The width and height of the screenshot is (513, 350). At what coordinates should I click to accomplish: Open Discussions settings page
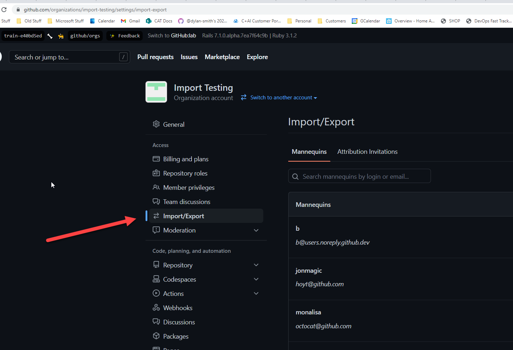coord(206,322)
